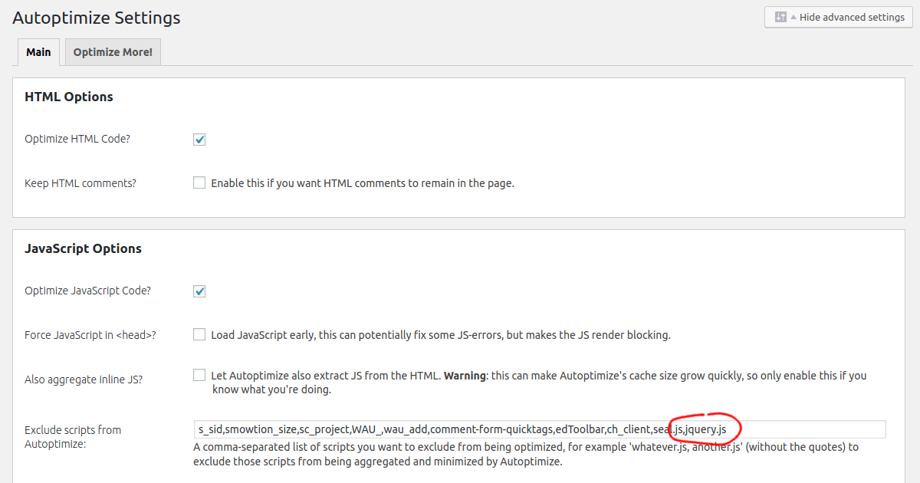
Task: Switch to the Optimize More! tab
Action: tap(113, 52)
